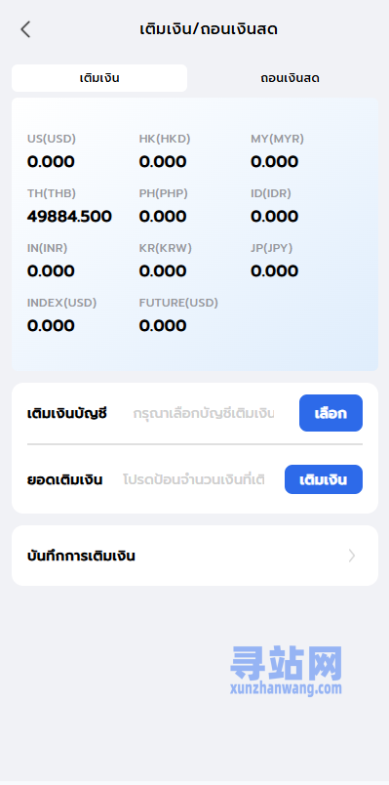Select the JP(JPY) balance entry
The image size is (389, 785).
click(x=275, y=261)
